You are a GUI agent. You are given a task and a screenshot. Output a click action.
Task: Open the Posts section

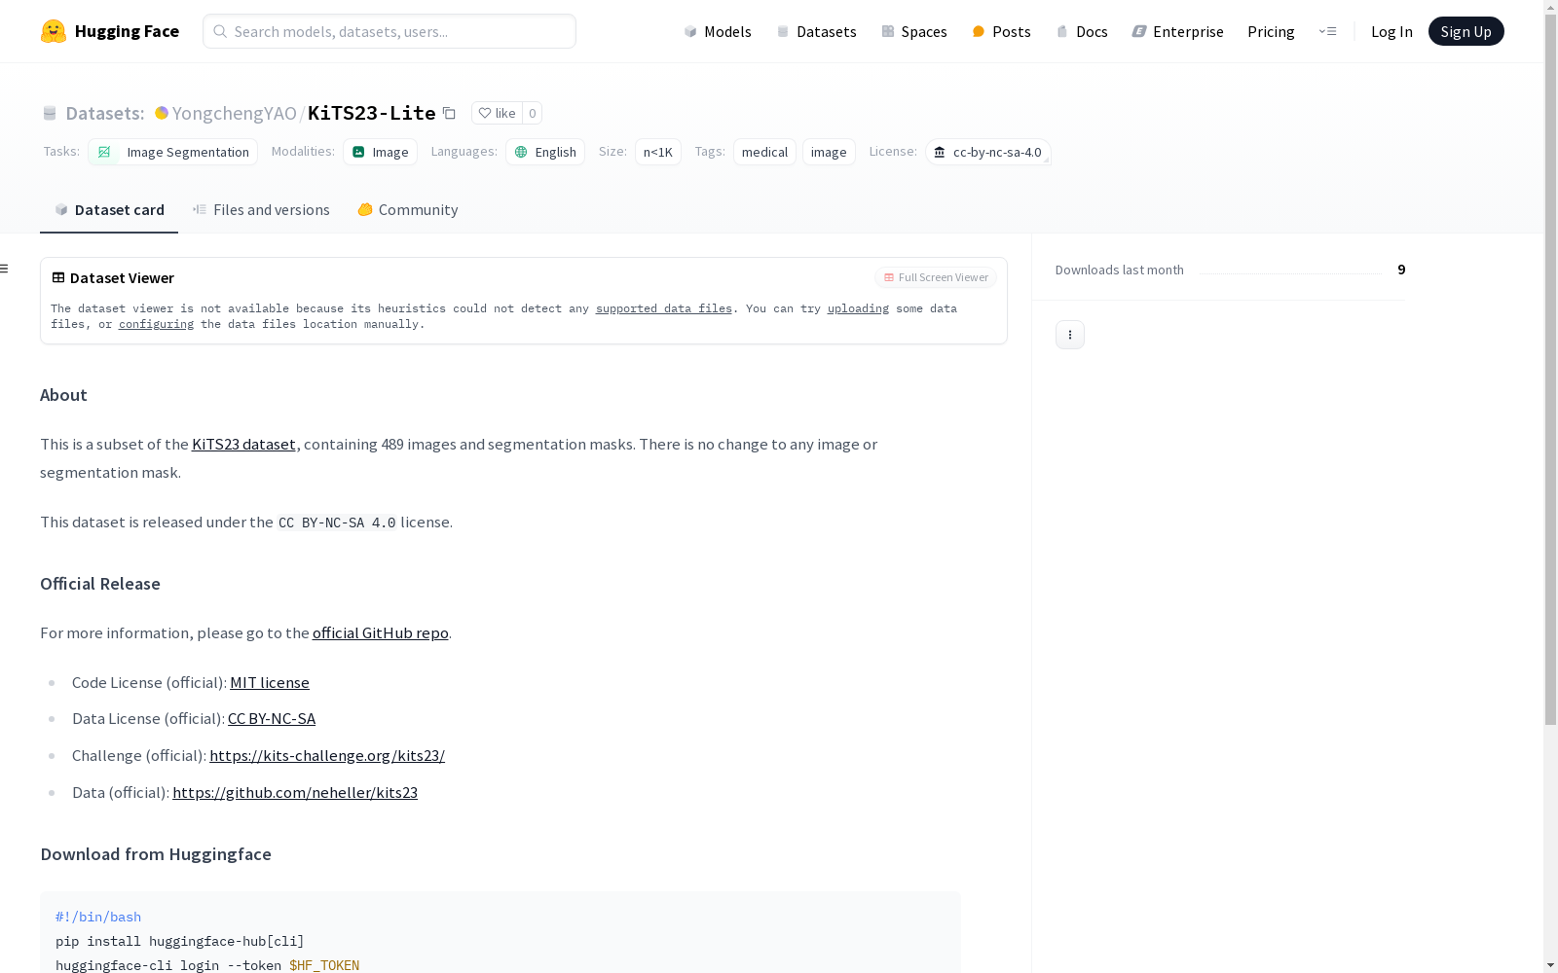point(1001,31)
